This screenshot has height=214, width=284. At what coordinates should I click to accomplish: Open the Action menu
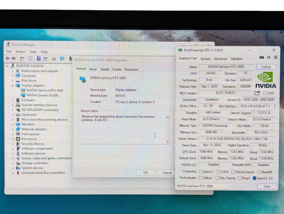tap(20, 52)
